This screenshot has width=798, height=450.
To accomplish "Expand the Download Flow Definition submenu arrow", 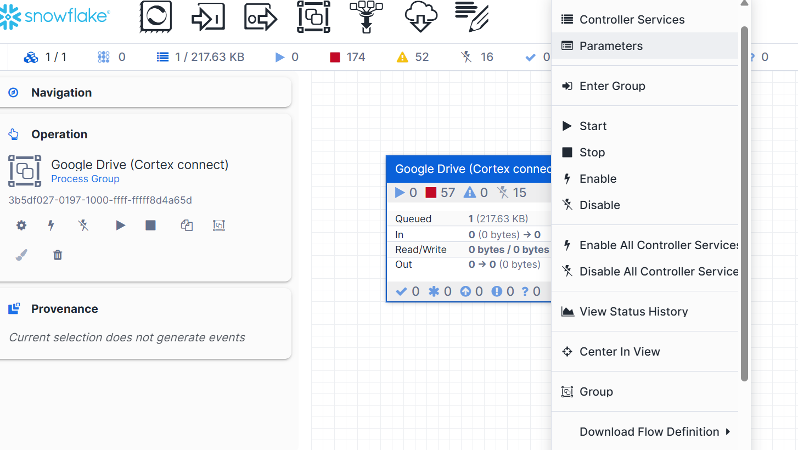I will tap(728, 432).
